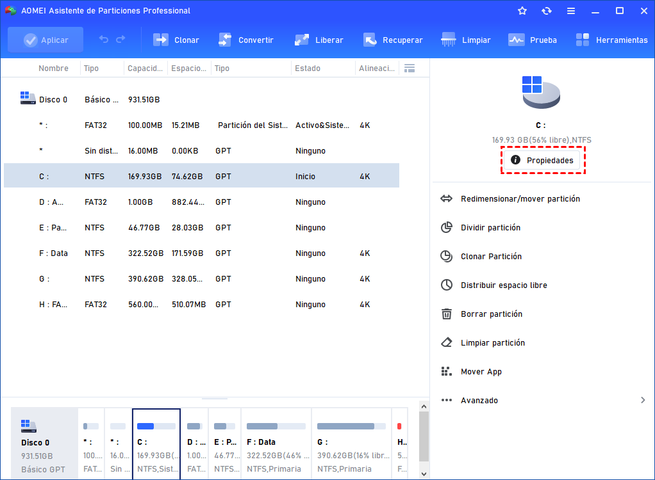Click the Clonar disk icon in toolbar
Viewport: 655px width, 480px height.
click(x=160, y=40)
